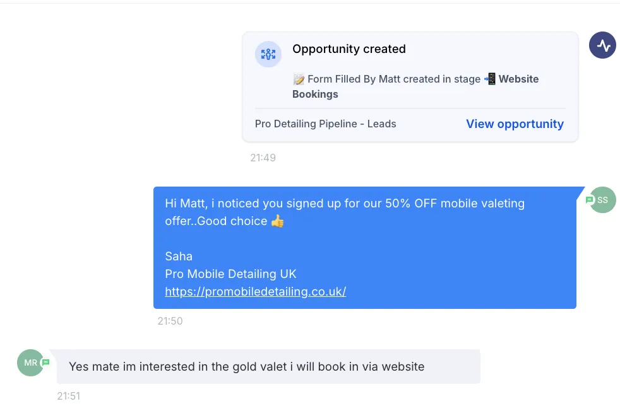Select the blue outgoing message from Saha
620x411 pixels.
364,248
